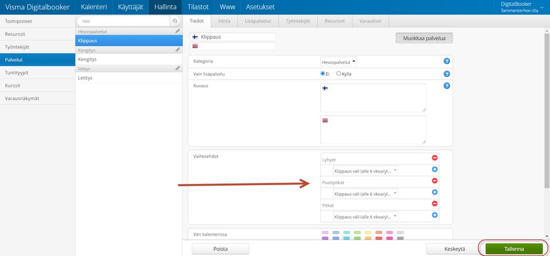This screenshot has width=550, height=256.
Task: Click the English service name field
Action: pos(233,46)
